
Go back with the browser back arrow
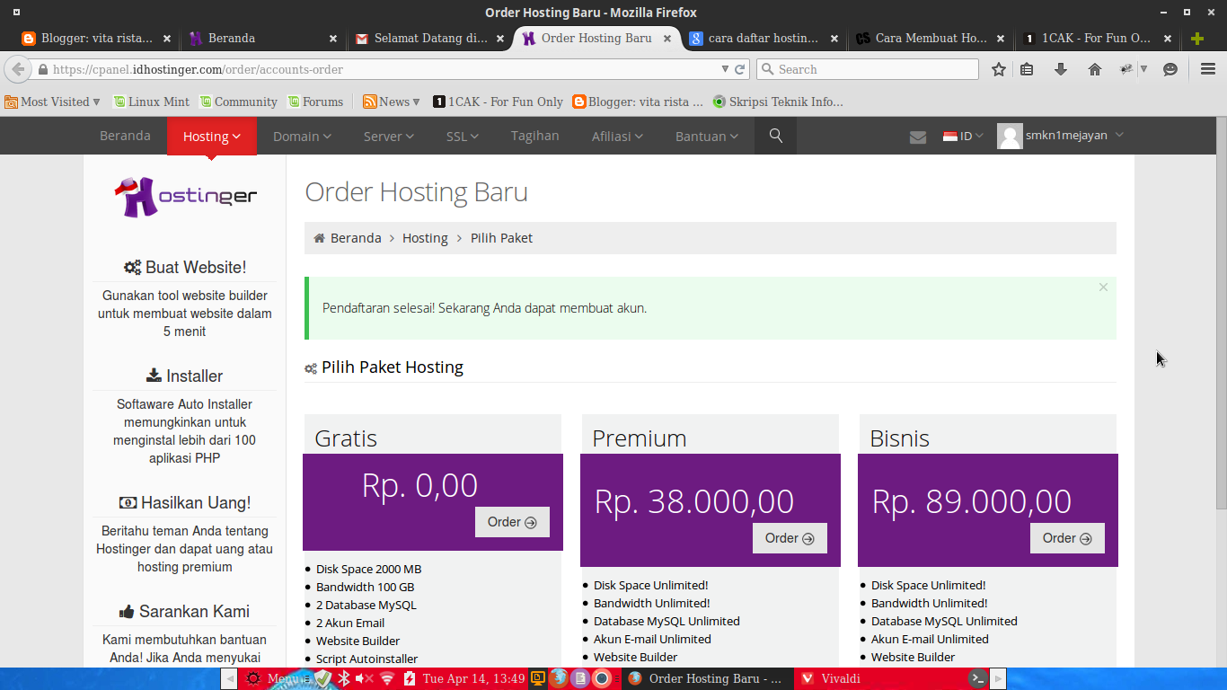tap(18, 69)
